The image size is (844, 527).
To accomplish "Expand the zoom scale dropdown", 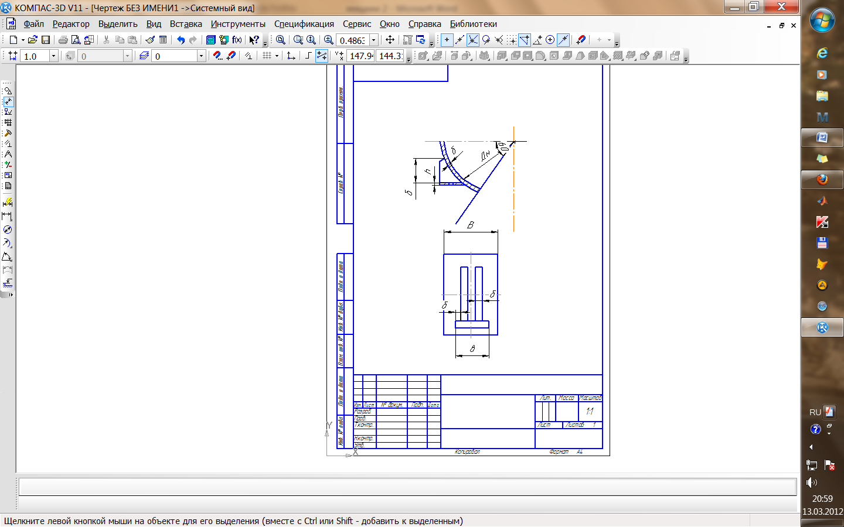I will (373, 40).
